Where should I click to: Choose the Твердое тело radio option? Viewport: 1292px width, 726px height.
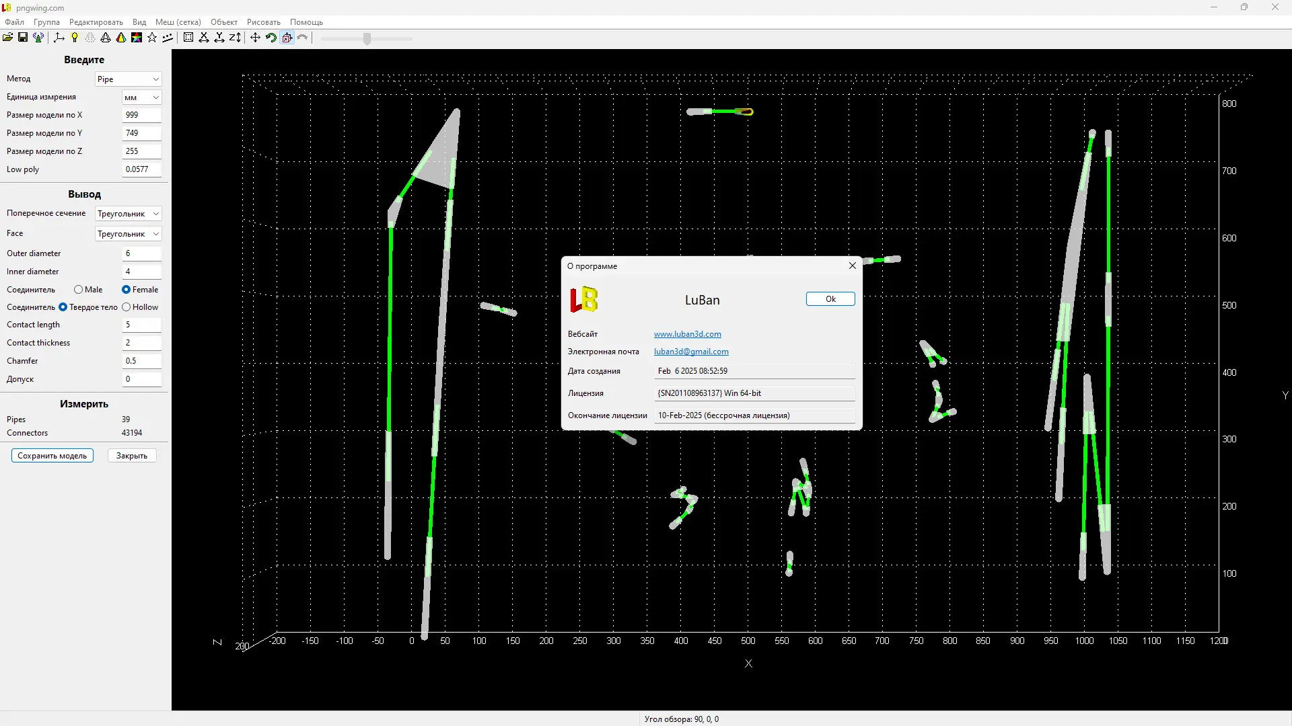pyautogui.click(x=63, y=307)
